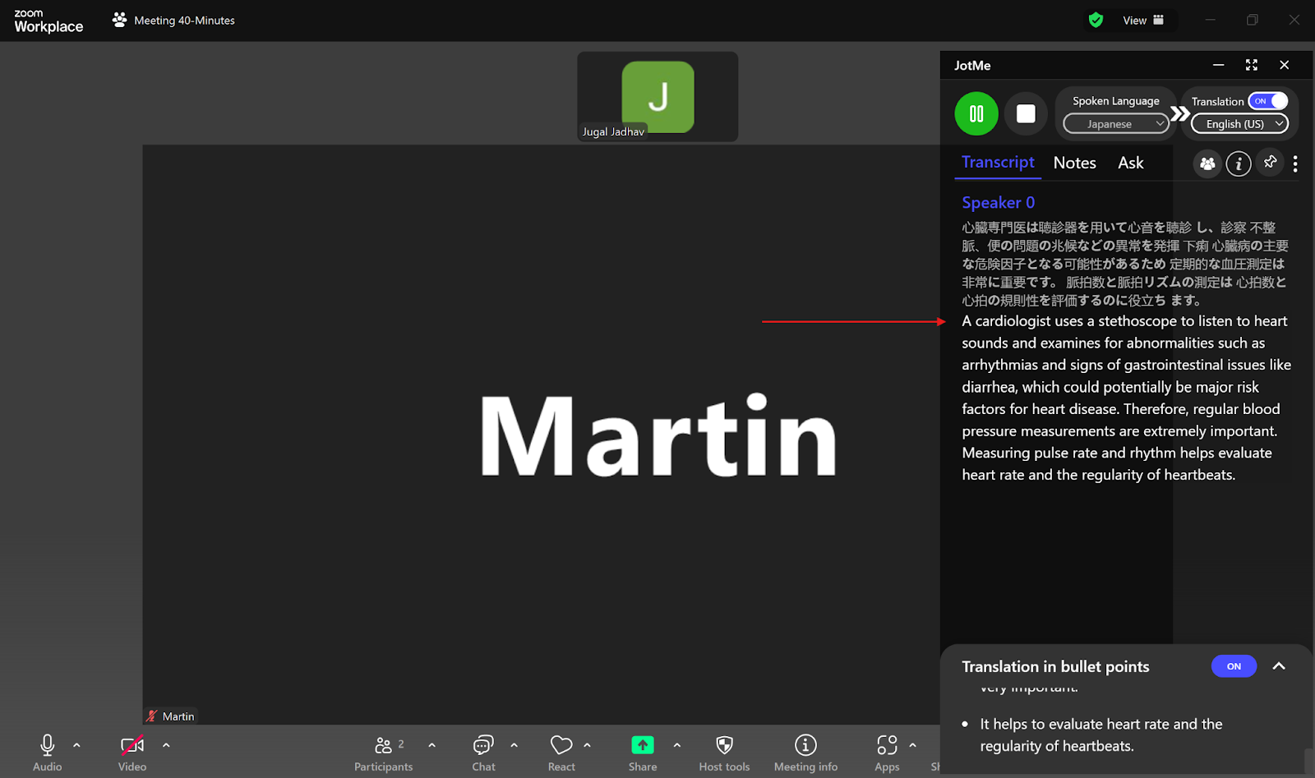
Task: Open Meeting info in the toolbar
Action: pos(805,752)
